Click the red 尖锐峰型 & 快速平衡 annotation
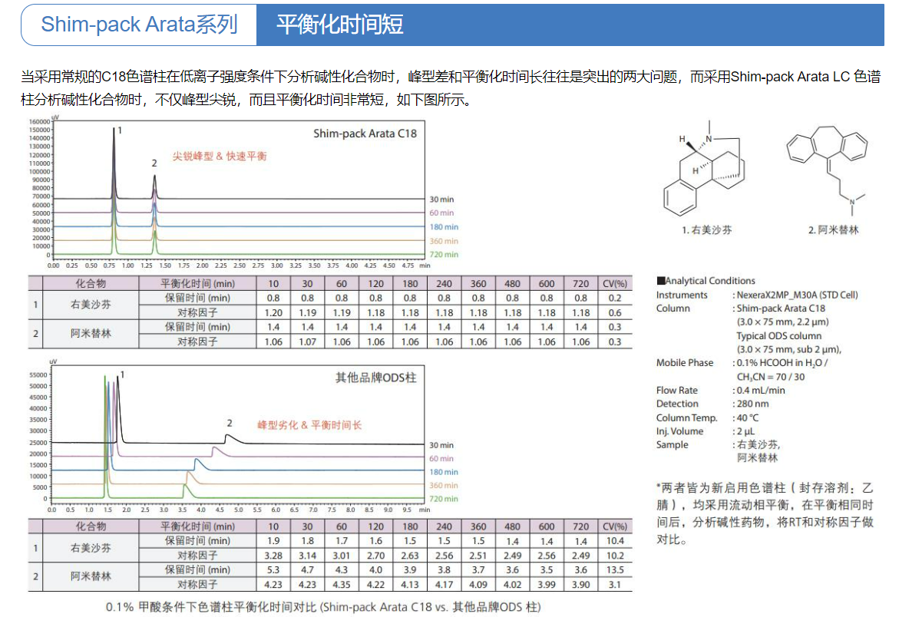Screen dimensions: 899x617 point(220,156)
